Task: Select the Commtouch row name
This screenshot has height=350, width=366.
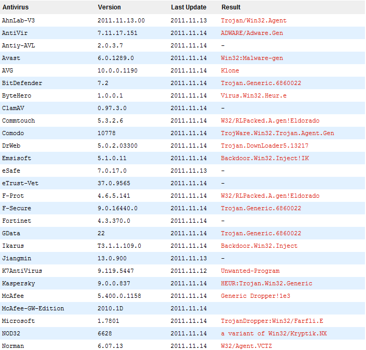Action: [18, 120]
